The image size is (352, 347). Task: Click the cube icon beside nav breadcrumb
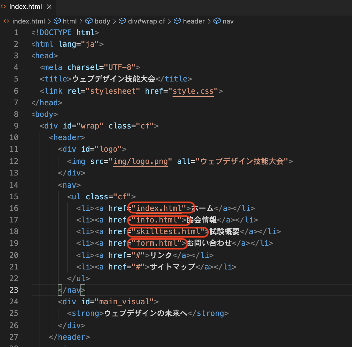click(x=217, y=21)
